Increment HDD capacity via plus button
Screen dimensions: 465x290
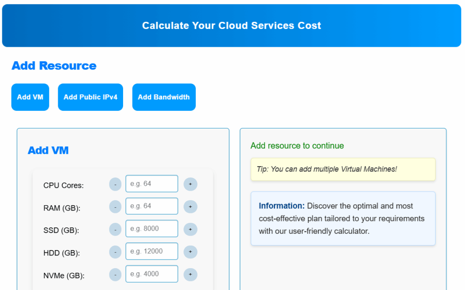point(190,251)
